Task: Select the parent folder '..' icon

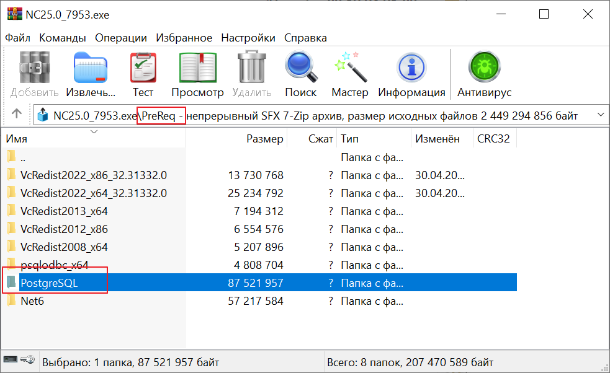Action: (11, 156)
